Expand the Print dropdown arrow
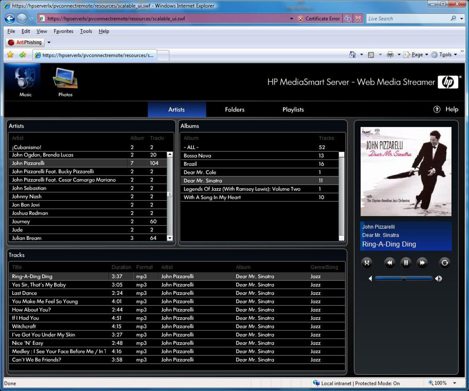The width and height of the screenshot is (469, 391). [399, 54]
